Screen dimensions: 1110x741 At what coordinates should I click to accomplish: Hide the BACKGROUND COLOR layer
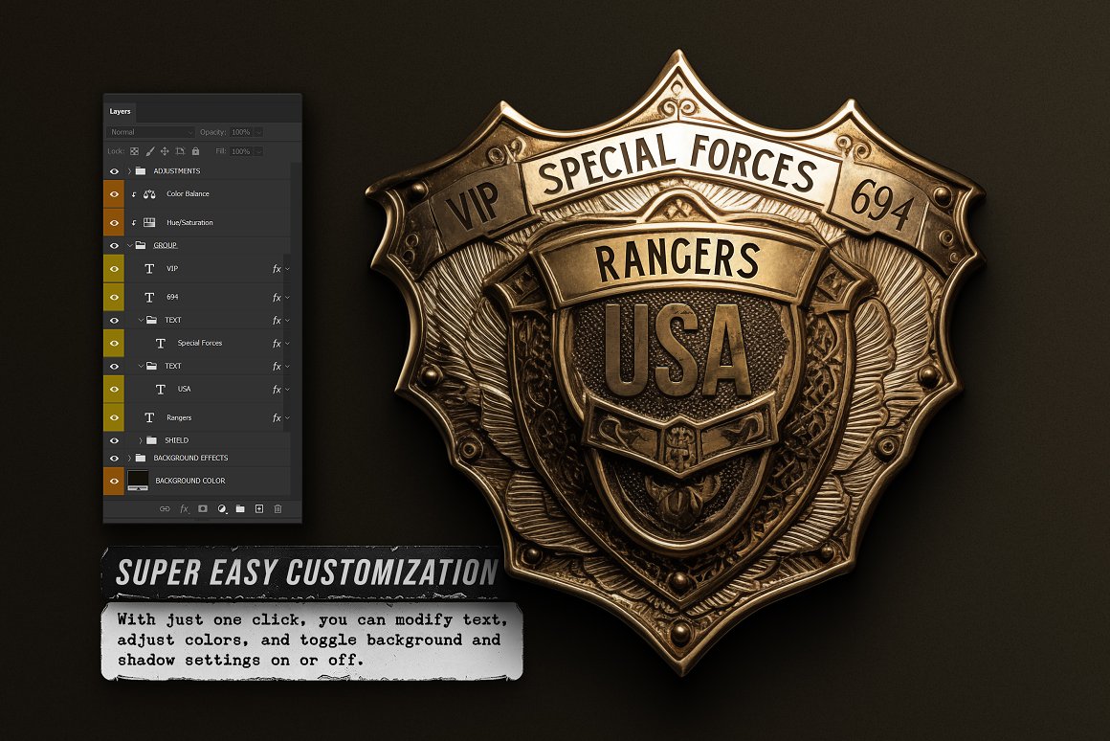[x=114, y=481]
